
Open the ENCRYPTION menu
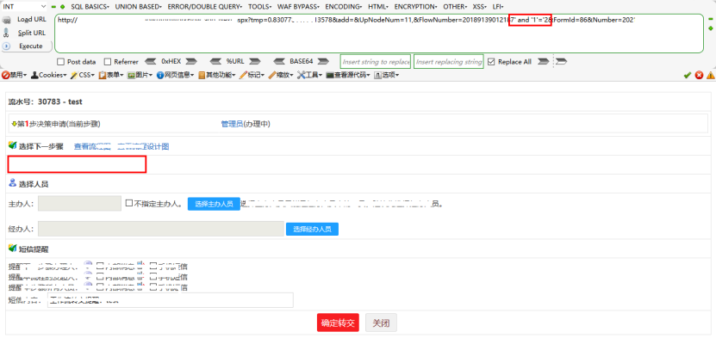(415, 7)
